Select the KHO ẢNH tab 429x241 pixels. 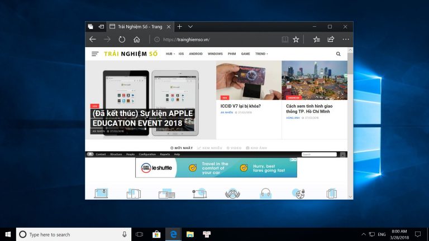[x=256, y=148]
